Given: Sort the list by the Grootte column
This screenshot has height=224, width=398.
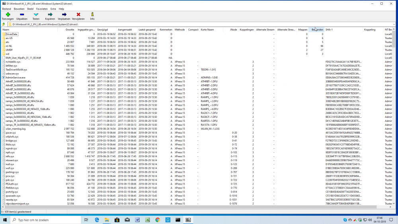Looking at the screenshot, I should pyautogui.click(x=70, y=30).
